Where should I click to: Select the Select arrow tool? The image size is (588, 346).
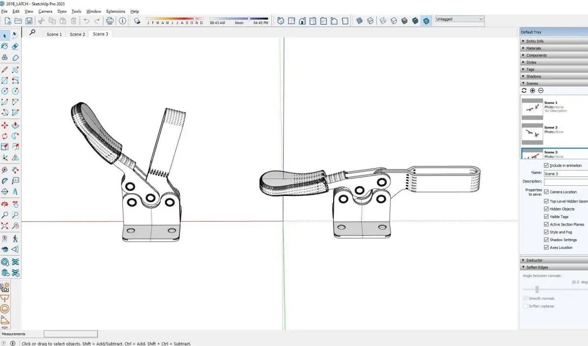point(5,35)
